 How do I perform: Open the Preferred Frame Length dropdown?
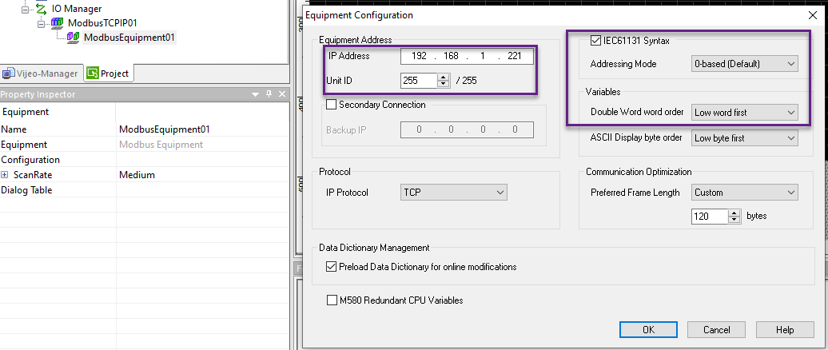pyautogui.click(x=745, y=192)
